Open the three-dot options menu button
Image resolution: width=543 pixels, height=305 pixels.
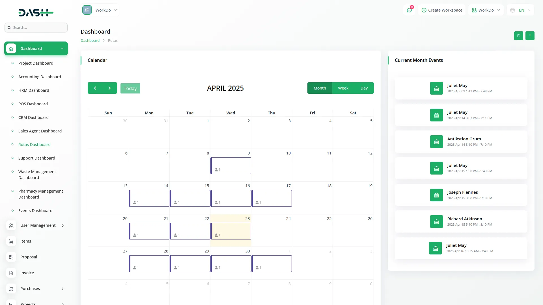click(530, 36)
